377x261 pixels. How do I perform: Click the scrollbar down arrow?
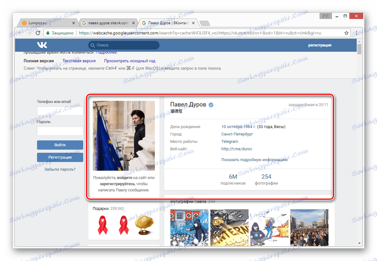point(359,243)
